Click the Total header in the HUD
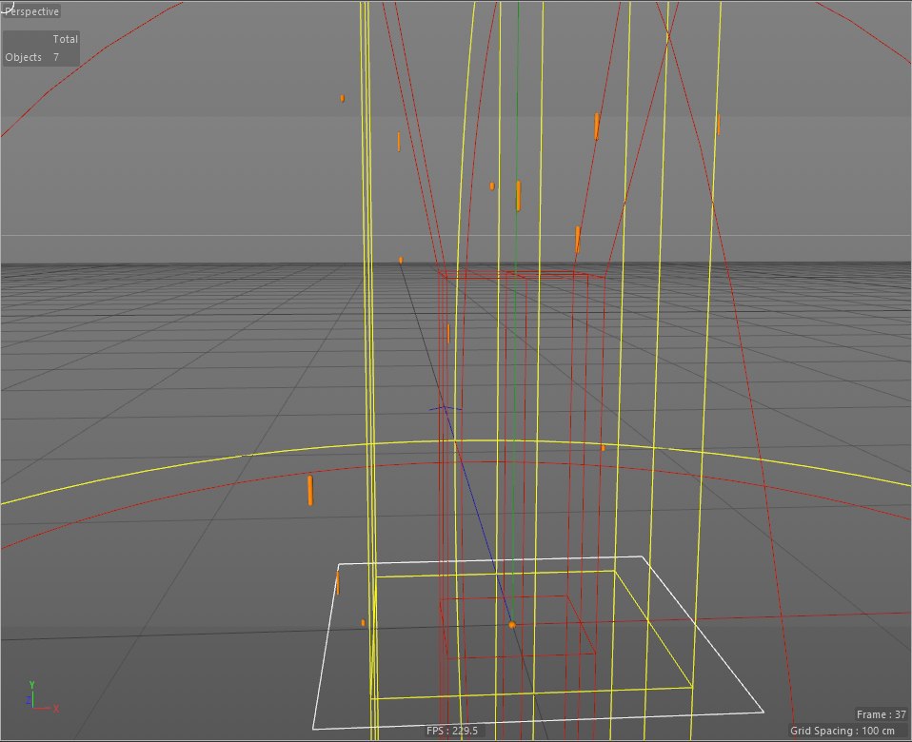912x742 pixels. point(65,39)
